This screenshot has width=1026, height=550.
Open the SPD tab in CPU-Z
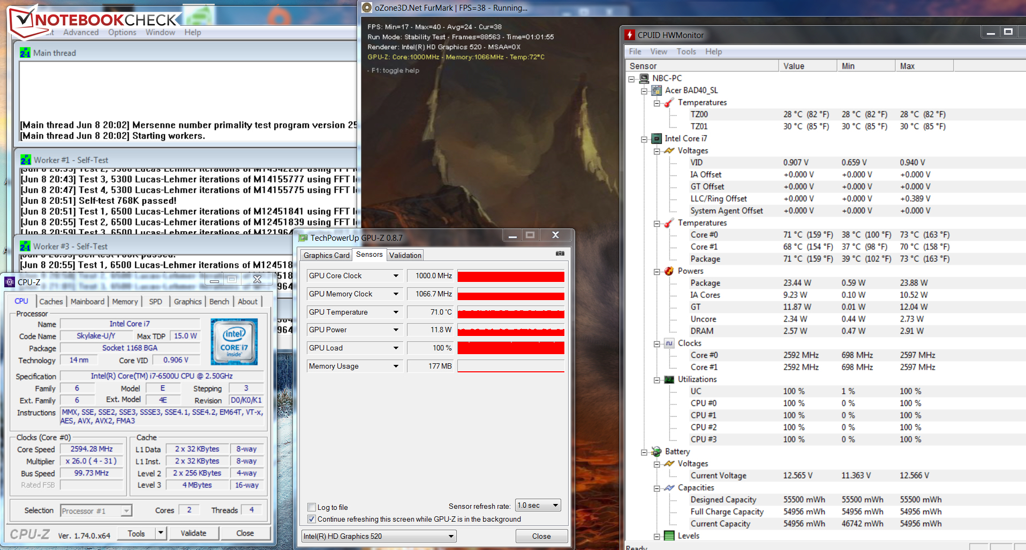point(155,302)
